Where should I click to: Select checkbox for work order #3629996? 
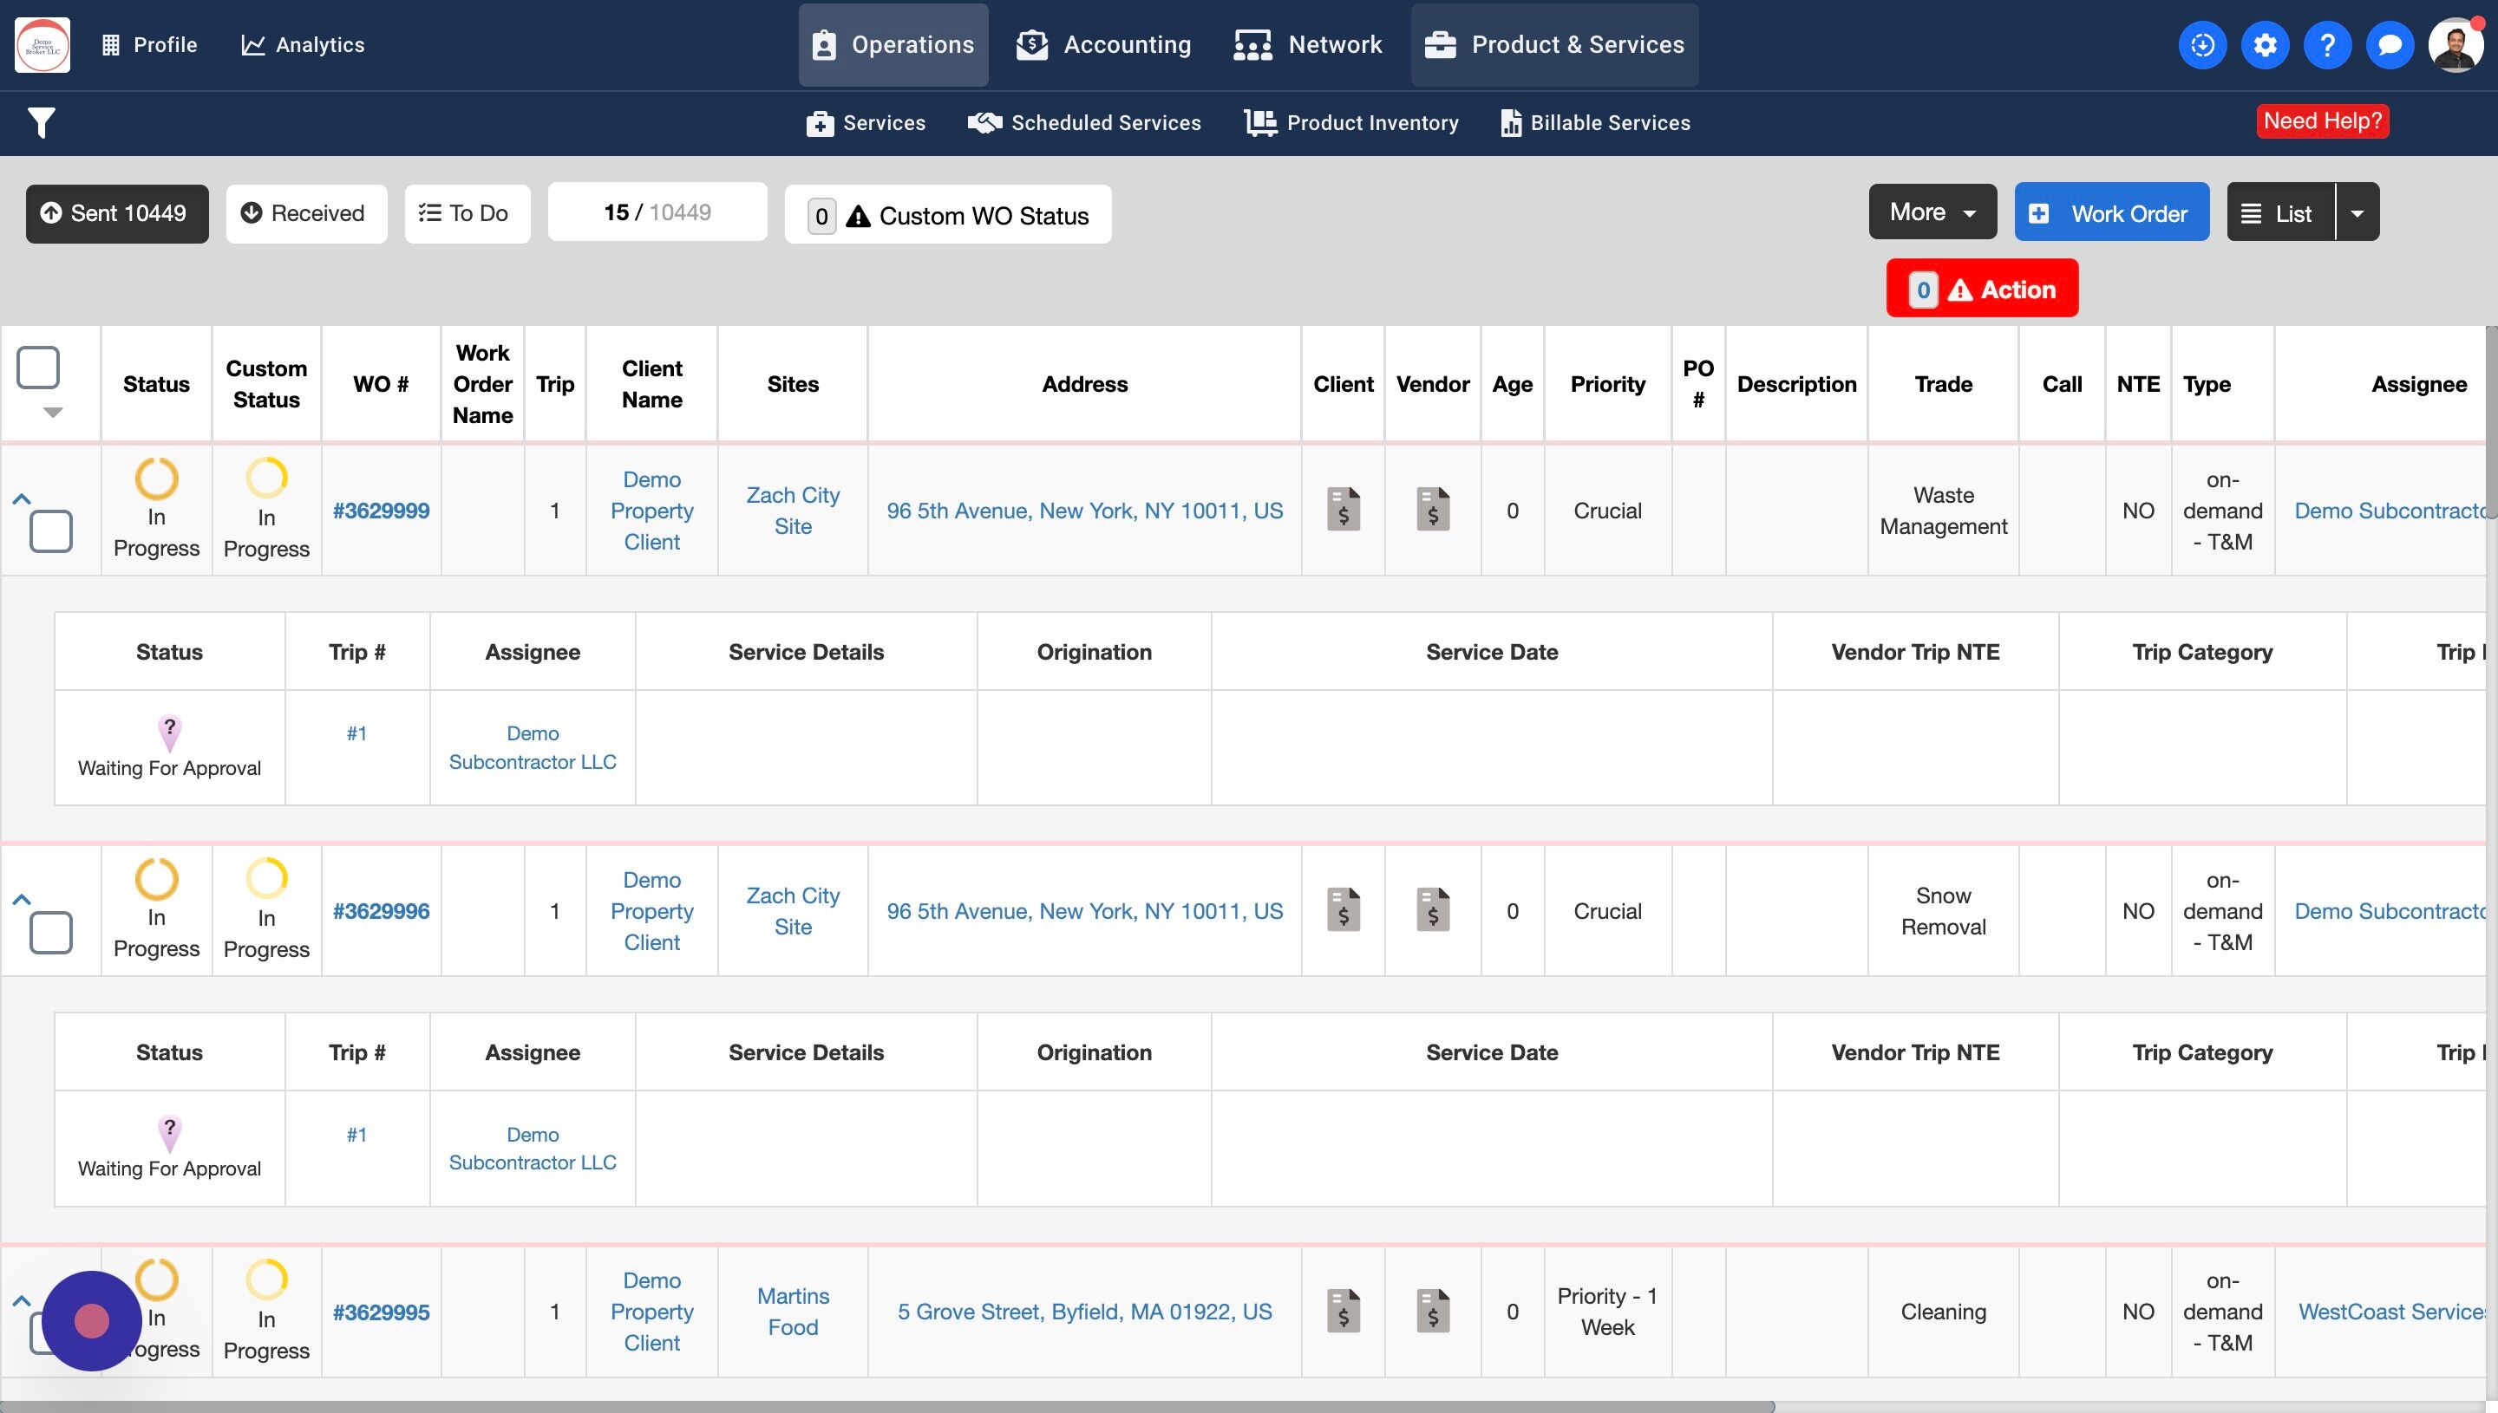50,933
